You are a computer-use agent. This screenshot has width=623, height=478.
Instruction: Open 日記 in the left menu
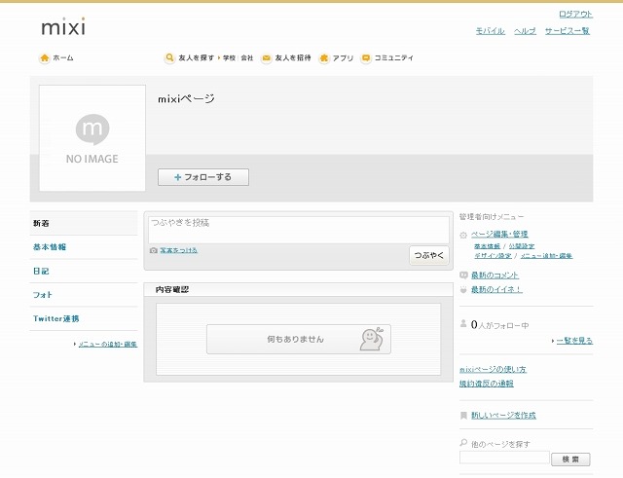(x=41, y=271)
